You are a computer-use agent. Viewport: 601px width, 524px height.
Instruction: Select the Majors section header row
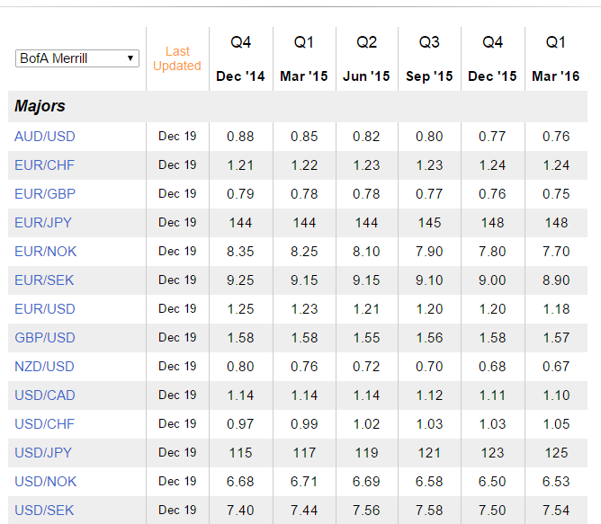(298, 106)
